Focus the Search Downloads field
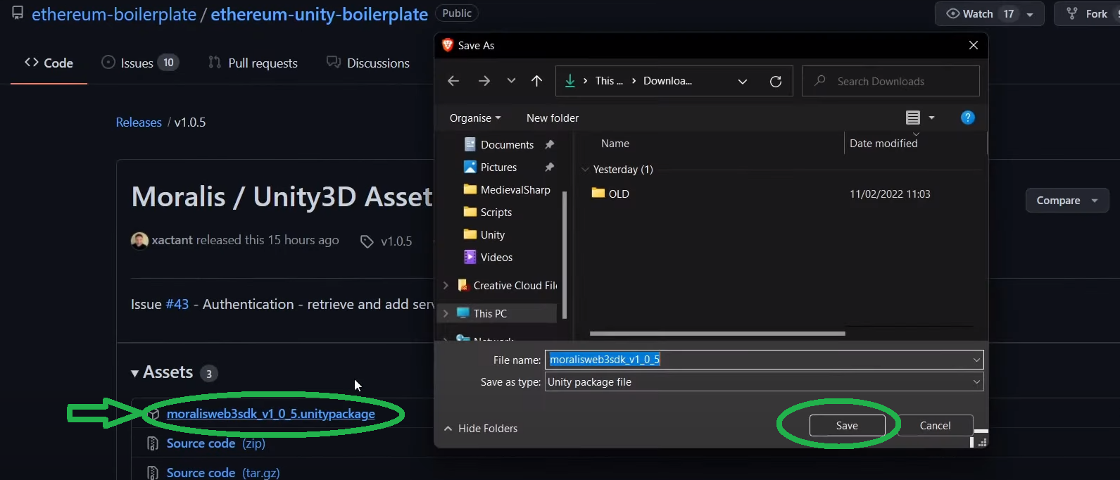This screenshot has width=1120, height=480. point(891,81)
